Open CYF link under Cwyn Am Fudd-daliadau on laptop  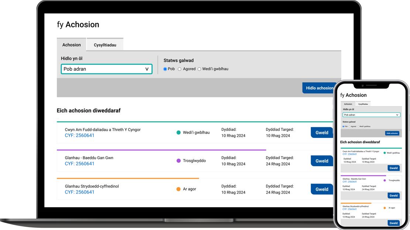pyautogui.click(x=79, y=136)
